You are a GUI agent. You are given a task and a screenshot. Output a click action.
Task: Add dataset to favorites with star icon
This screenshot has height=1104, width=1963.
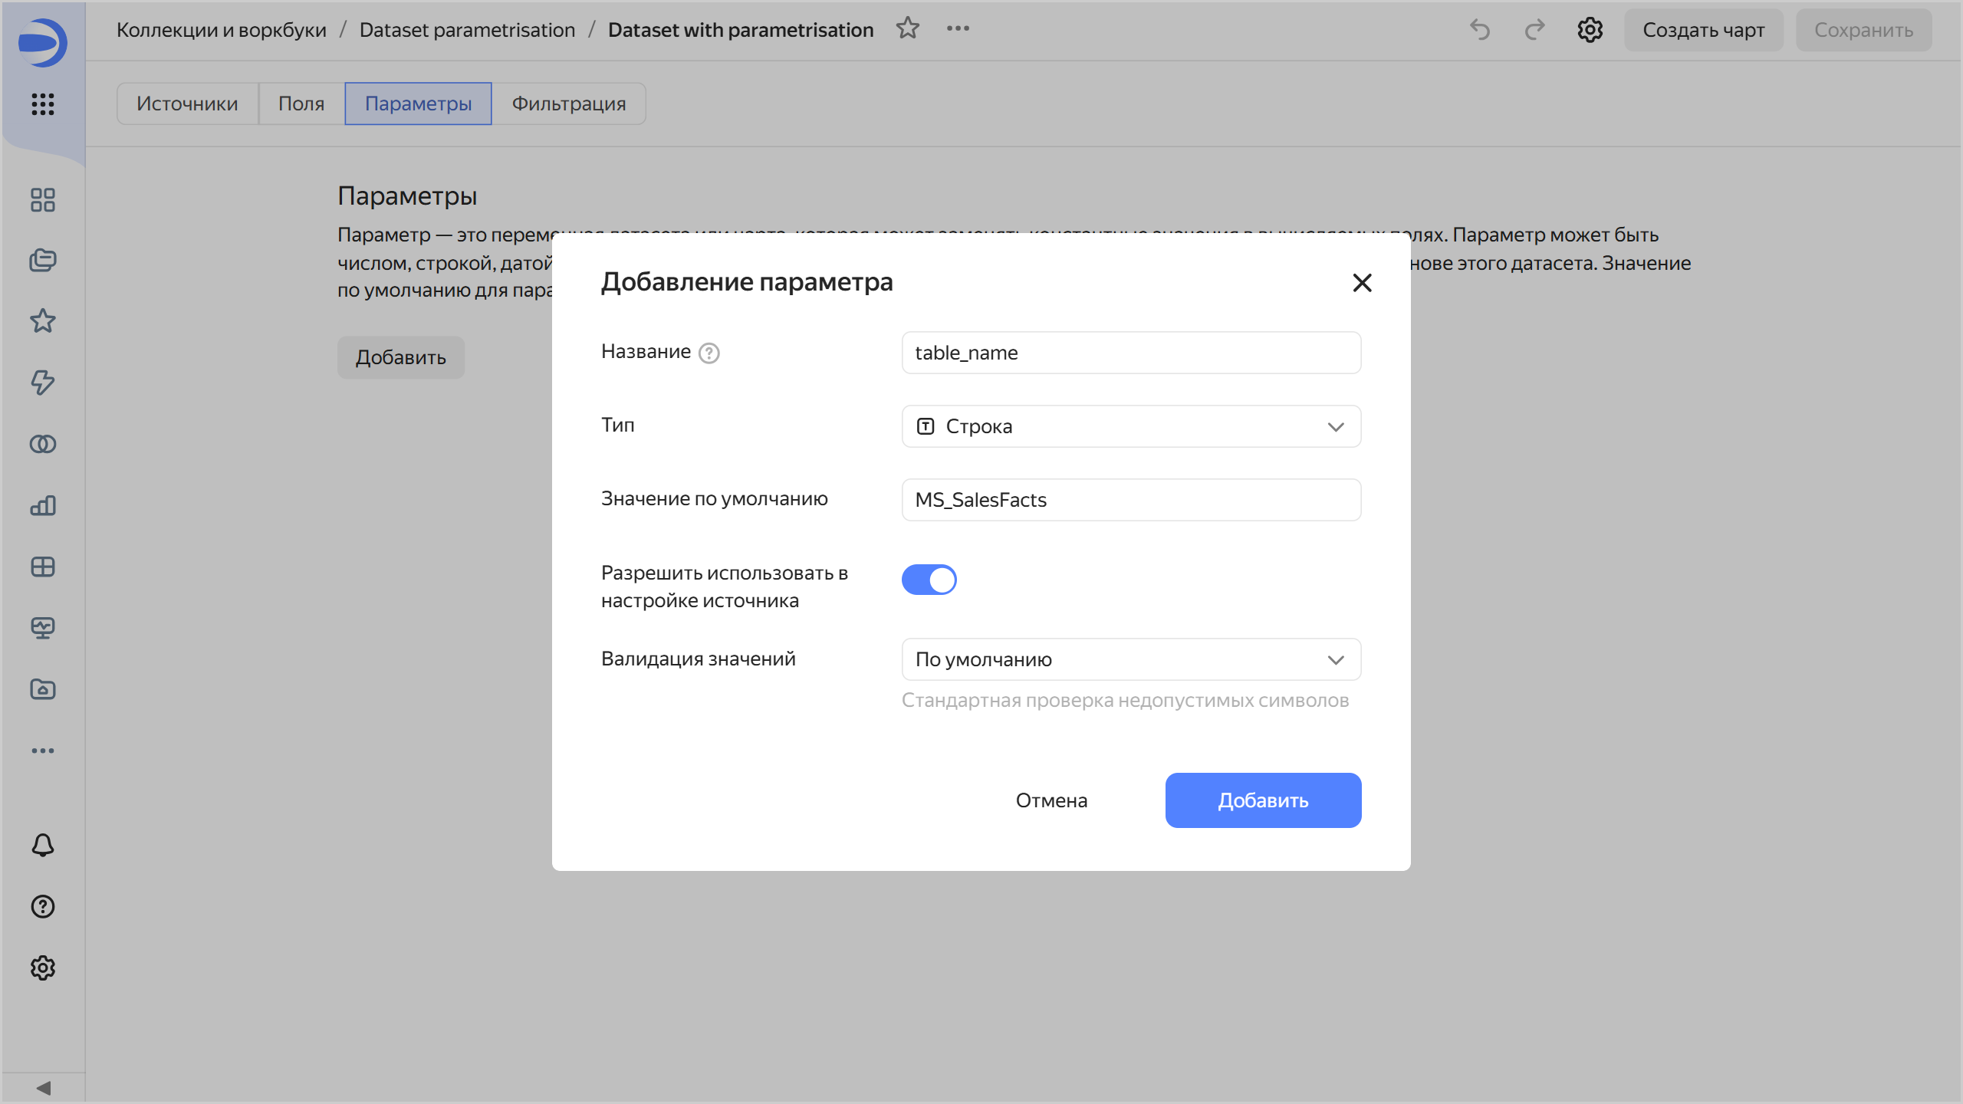point(908,28)
